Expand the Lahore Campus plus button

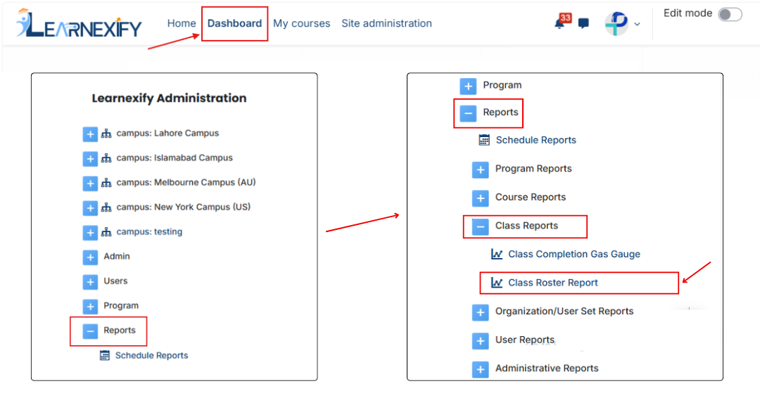coord(90,134)
